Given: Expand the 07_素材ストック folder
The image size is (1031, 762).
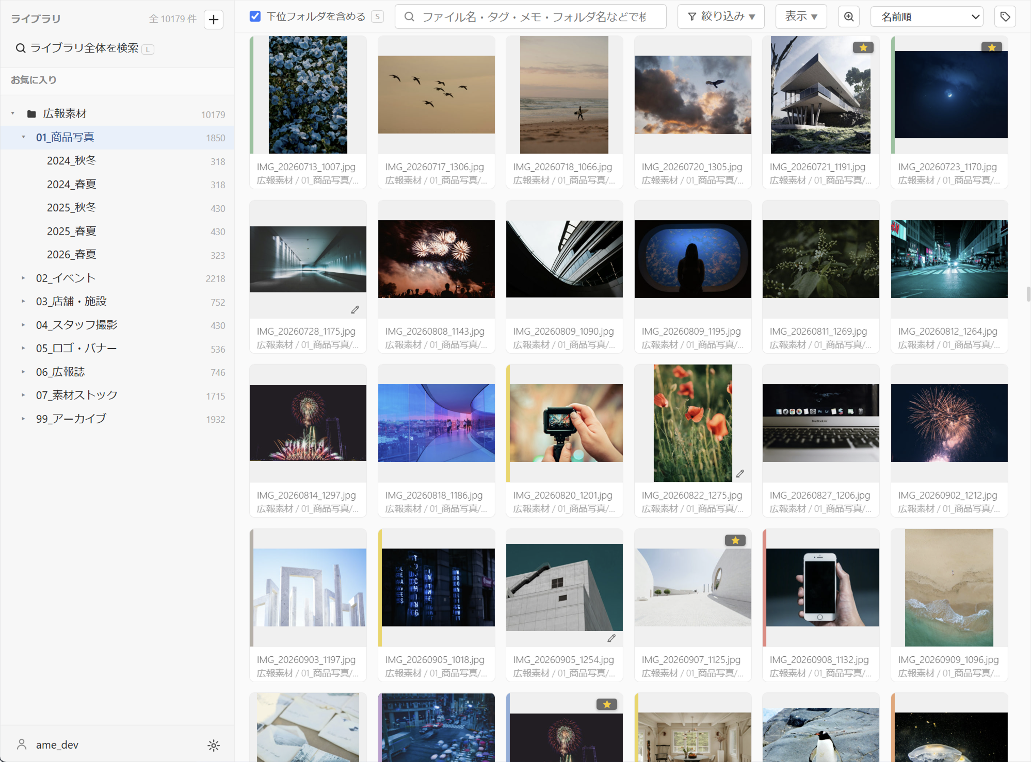Looking at the screenshot, I should pyautogui.click(x=23, y=395).
